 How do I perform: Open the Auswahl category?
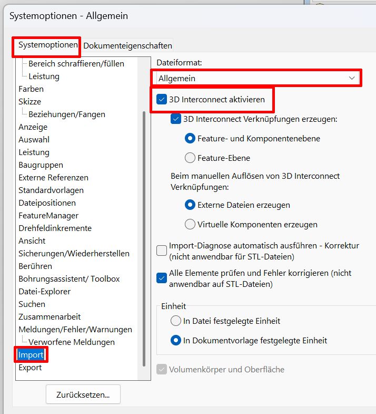34,139
